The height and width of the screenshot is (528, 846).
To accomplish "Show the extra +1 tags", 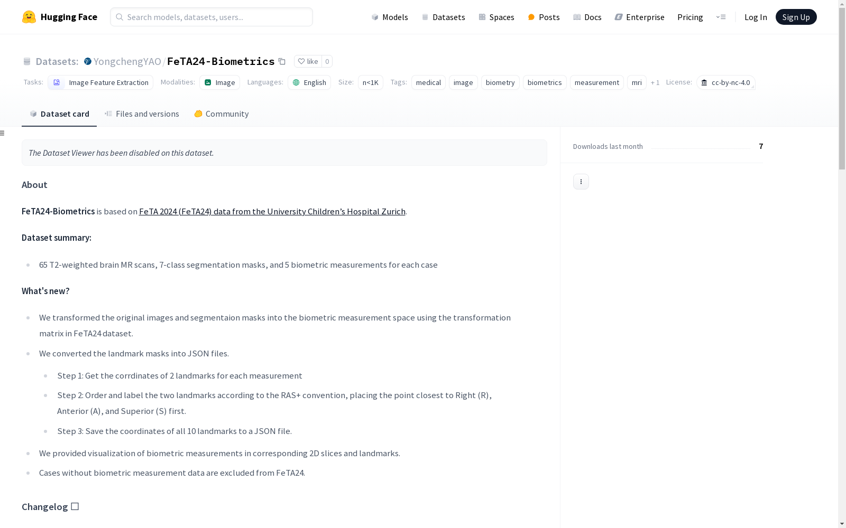I will pos(655,82).
